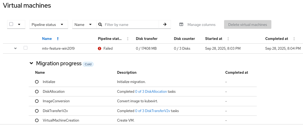Toggle the select-all checkbox
Viewport: 303px width, 125px height.
[11, 24]
